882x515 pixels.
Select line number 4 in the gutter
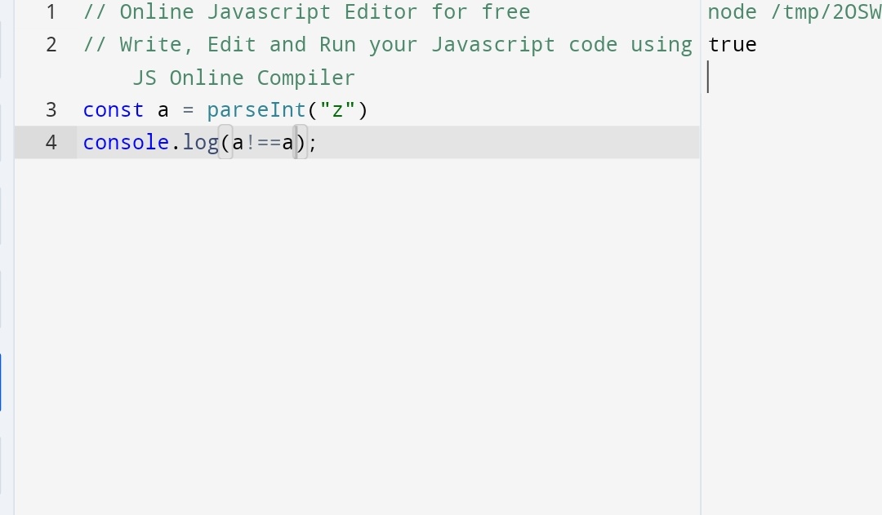[x=51, y=142]
